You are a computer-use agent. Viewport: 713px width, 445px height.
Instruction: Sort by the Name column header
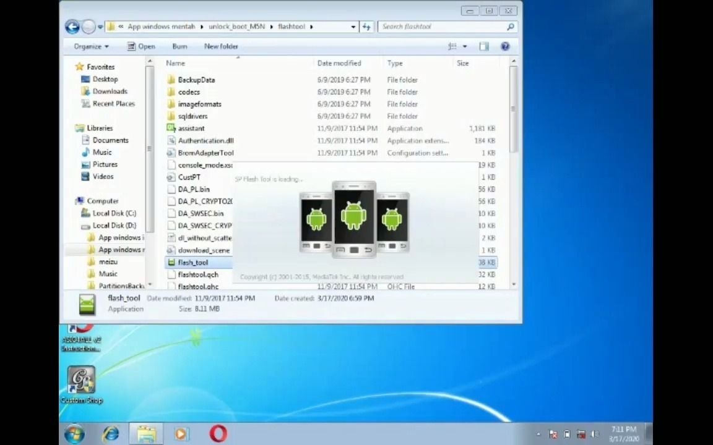(175, 63)
